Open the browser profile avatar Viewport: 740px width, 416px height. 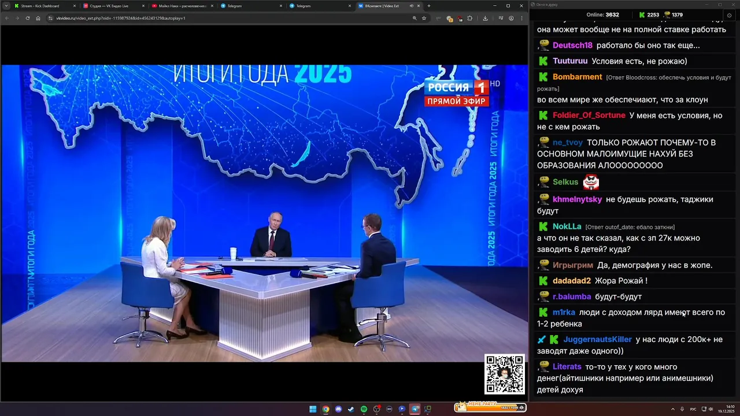coord(511,18)
